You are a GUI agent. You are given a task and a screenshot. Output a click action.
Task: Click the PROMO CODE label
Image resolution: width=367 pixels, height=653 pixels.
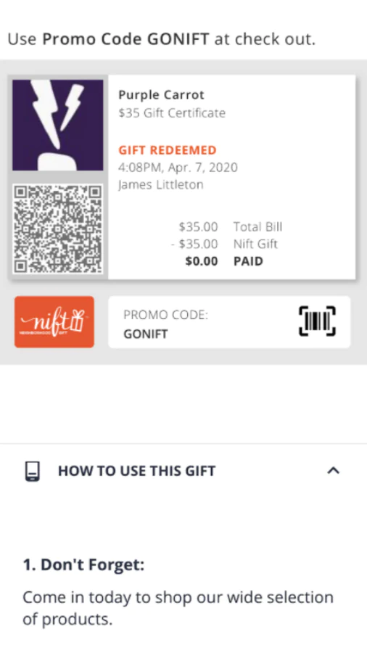click(165, 315)
